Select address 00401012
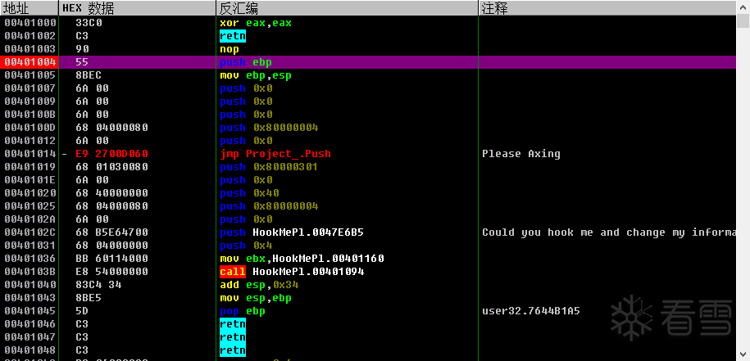750x361 pixels. [x=30, y=141]
